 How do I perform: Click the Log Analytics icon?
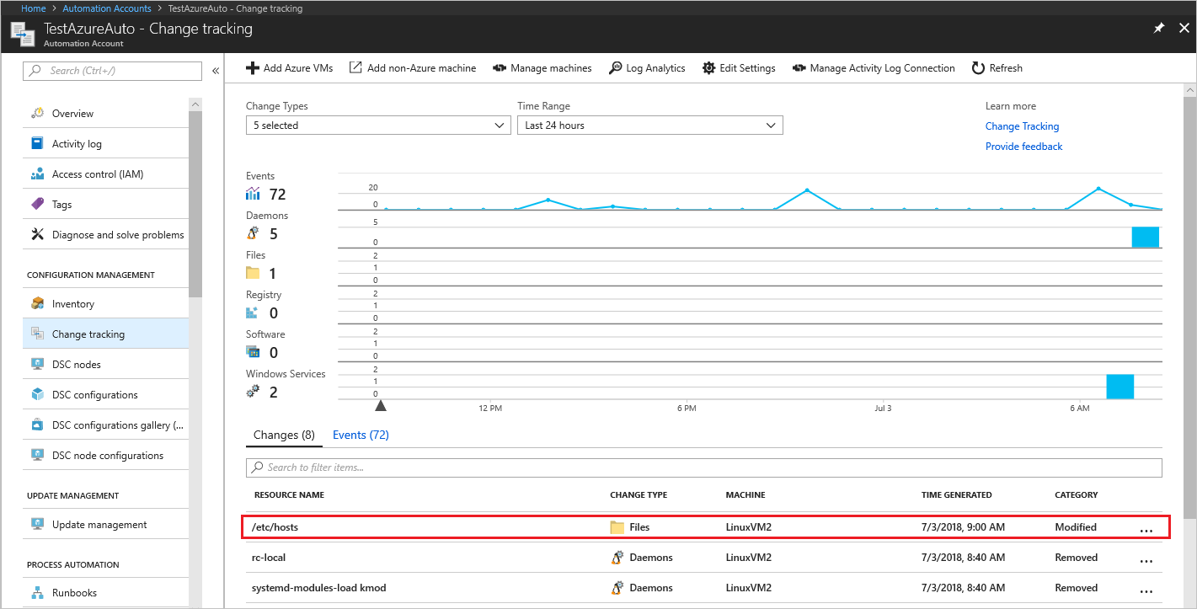[615, 67]
